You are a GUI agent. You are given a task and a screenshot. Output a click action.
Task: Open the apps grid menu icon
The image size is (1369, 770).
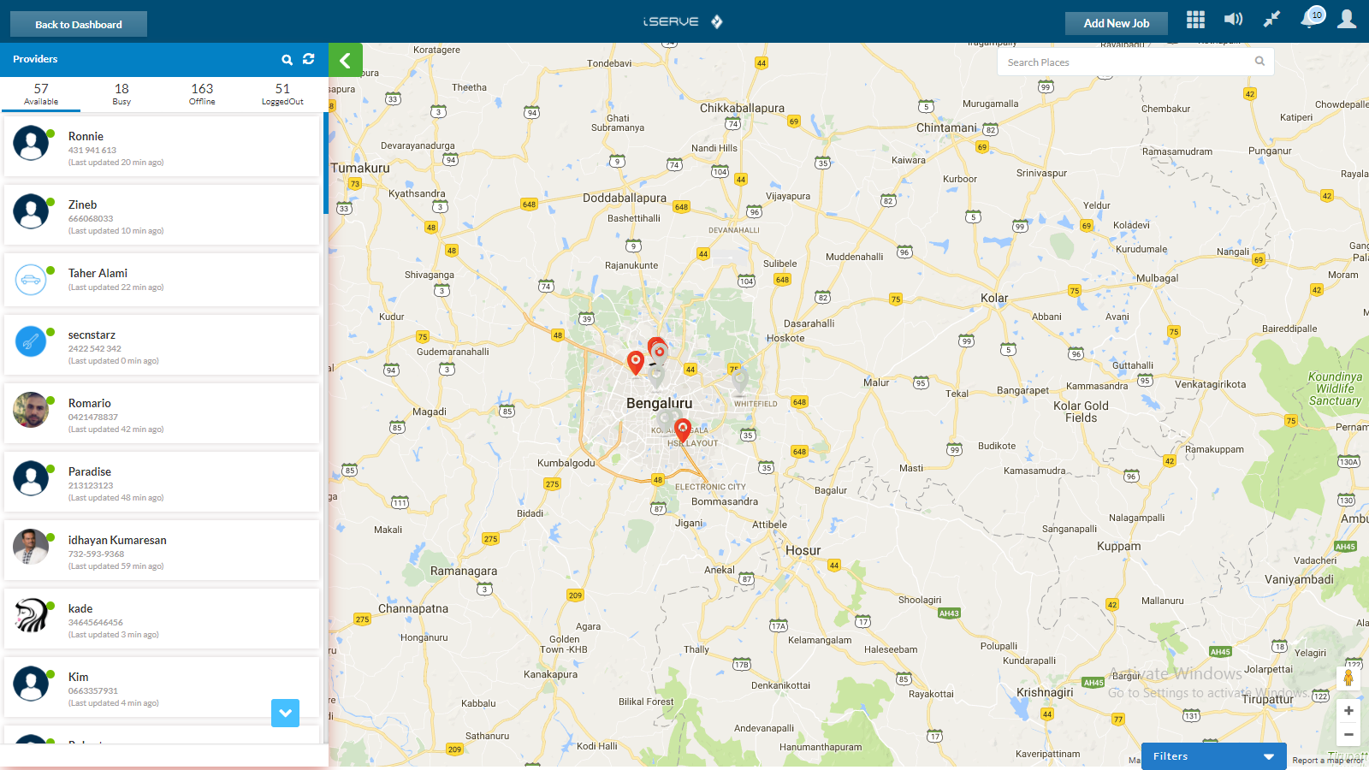click(1195, 20)
